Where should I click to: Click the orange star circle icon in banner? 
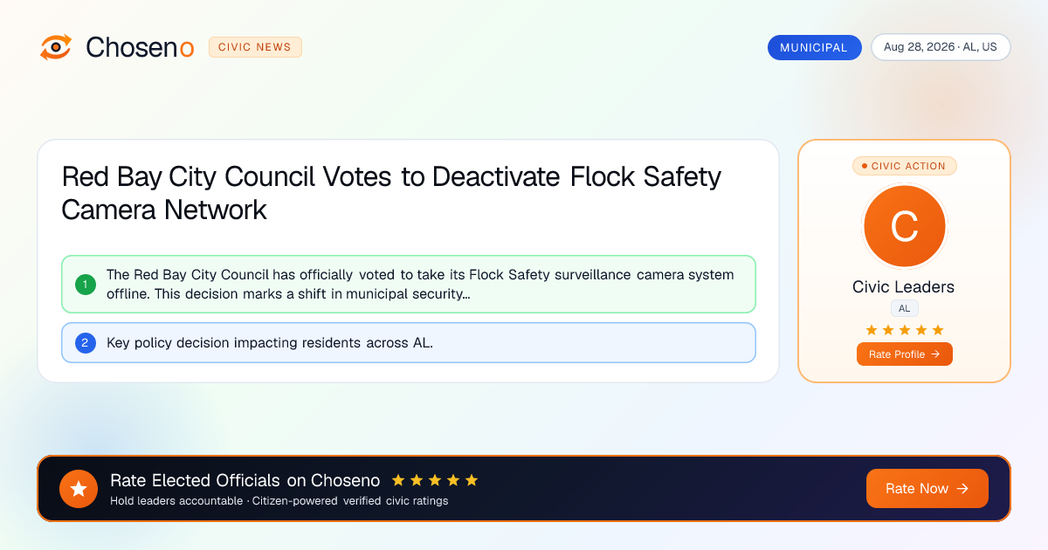(79, 488)
